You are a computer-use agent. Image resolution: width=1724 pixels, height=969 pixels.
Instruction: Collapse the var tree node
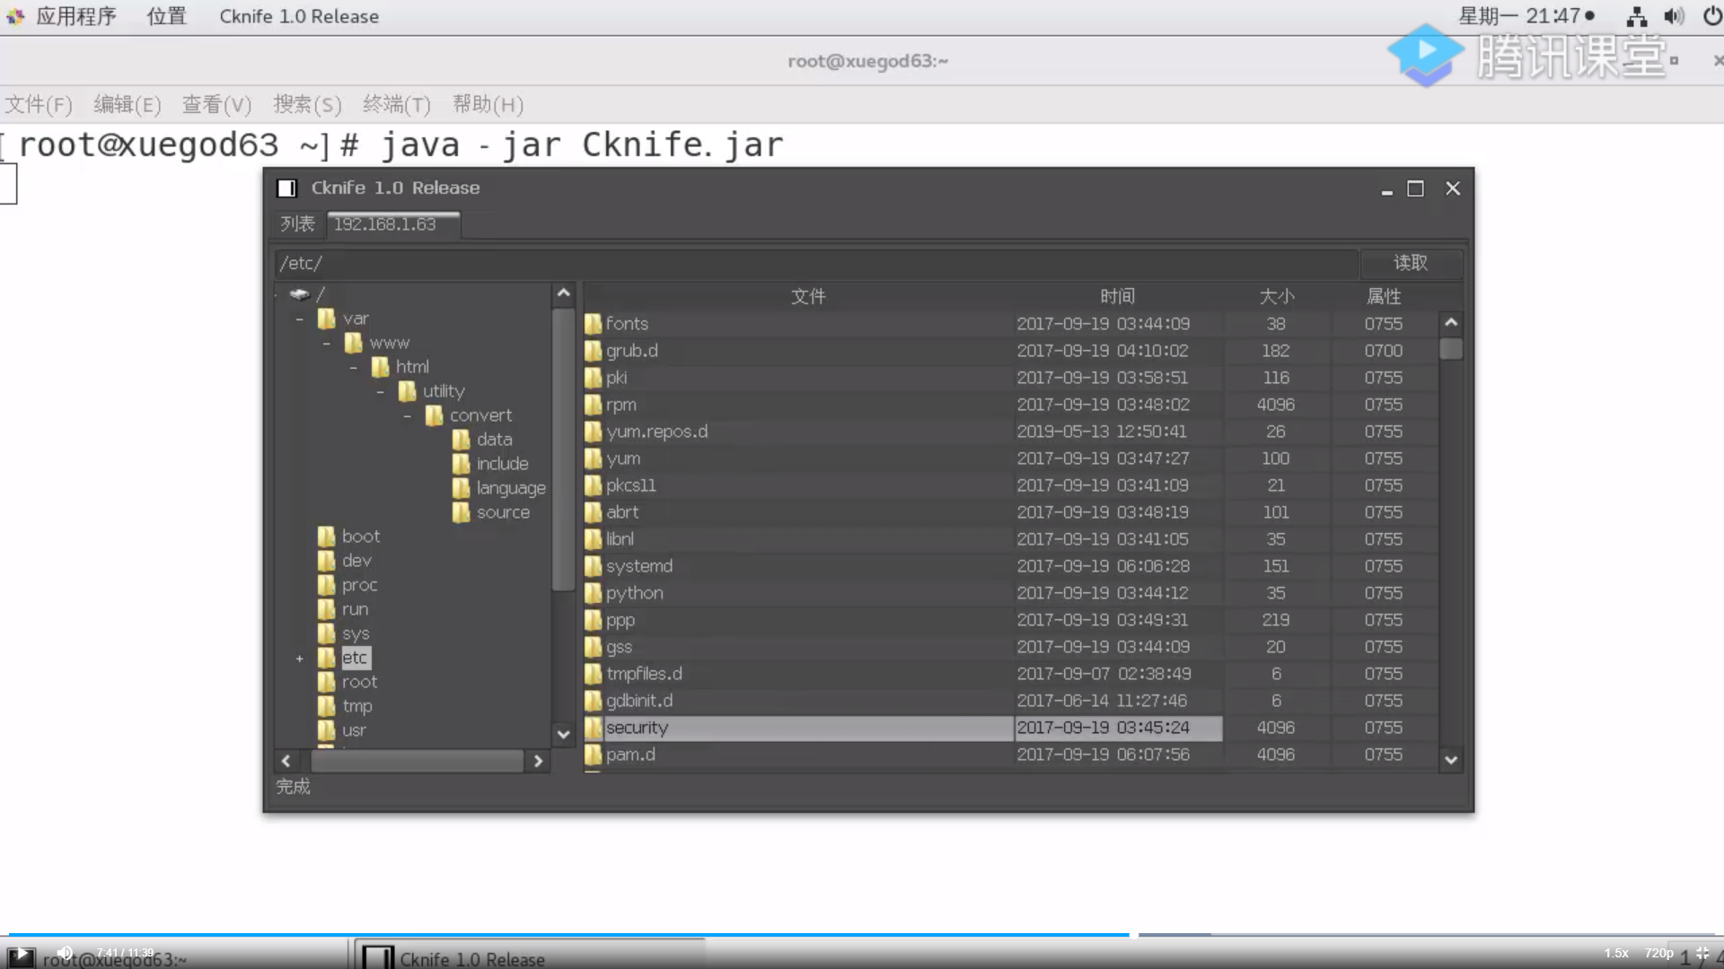tap(300, 319)
